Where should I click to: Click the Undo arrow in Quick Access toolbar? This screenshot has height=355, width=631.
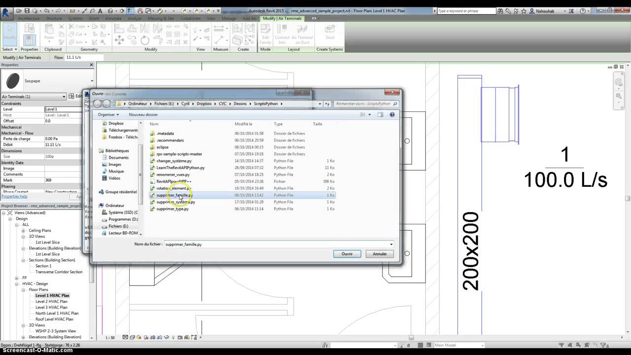tap(46, 10)
